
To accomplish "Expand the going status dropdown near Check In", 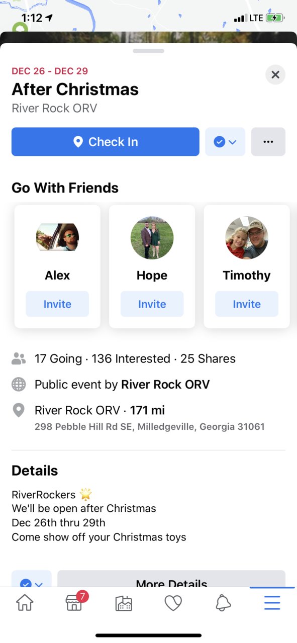I will 225,142.
